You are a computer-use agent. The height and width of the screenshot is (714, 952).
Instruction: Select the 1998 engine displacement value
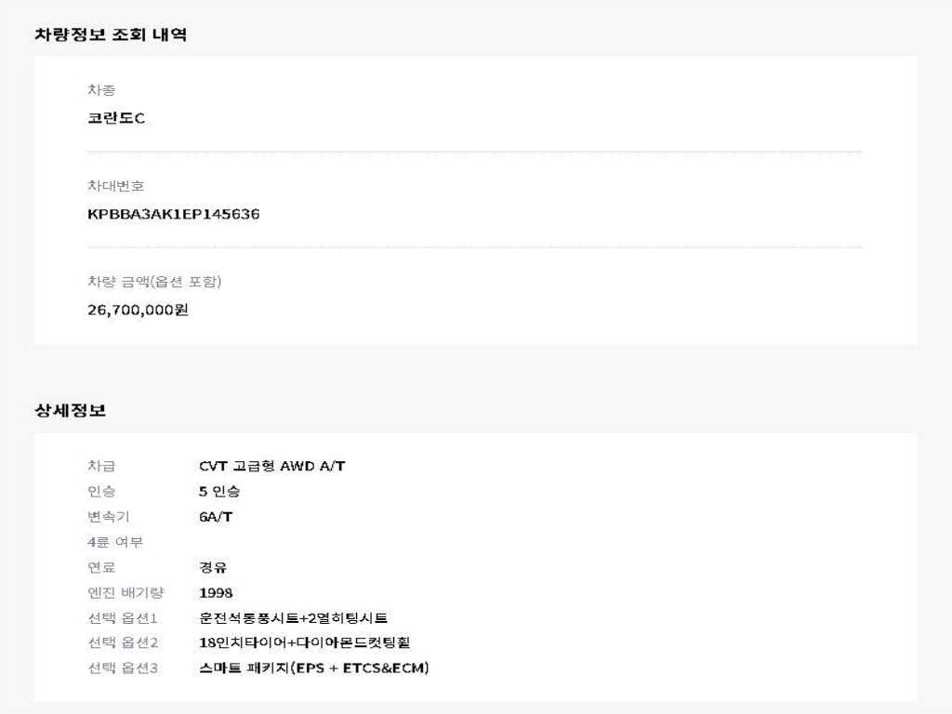pos(216,593)
